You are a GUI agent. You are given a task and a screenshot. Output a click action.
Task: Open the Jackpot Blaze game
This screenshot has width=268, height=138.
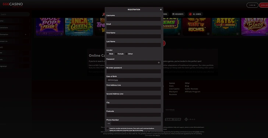click(x=255, y=27)
